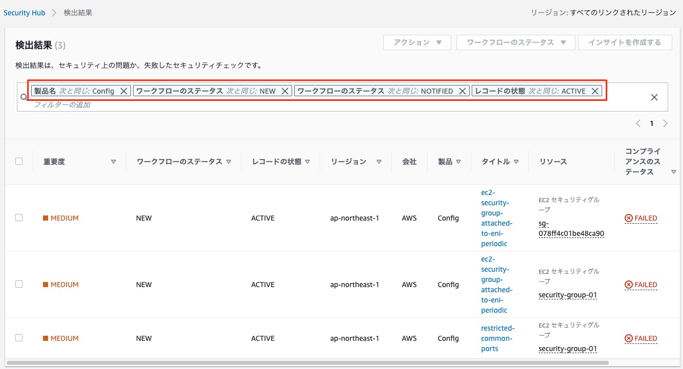
Task: Select the header checkbox for all findings
Action: click(x=19, y=161)
